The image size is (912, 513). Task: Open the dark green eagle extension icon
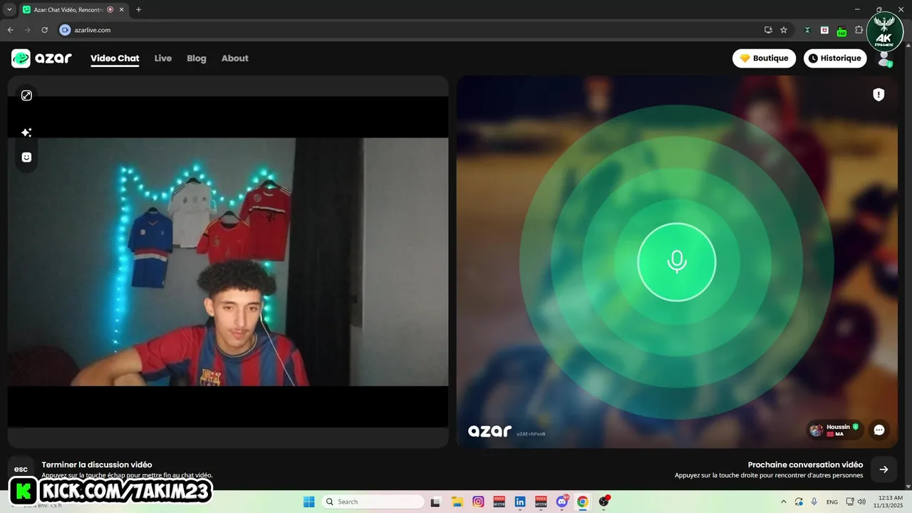[x=807, y=30]
